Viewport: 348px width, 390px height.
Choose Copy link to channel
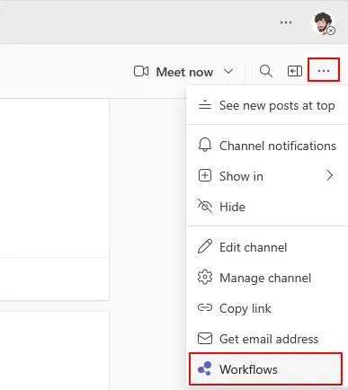[266, 308]
